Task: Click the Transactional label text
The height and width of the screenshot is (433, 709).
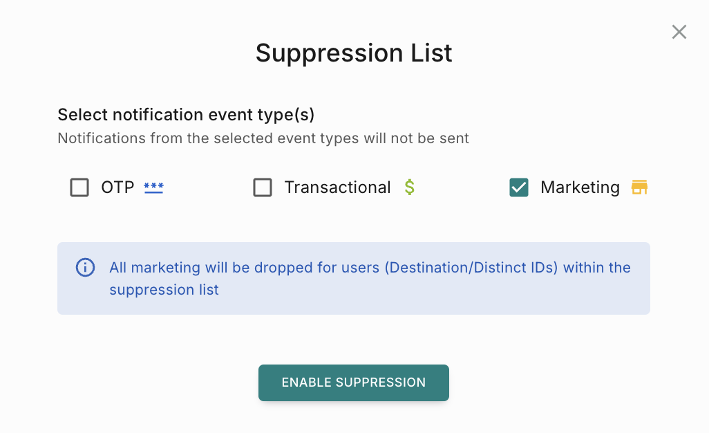Action: coord(337,187)
